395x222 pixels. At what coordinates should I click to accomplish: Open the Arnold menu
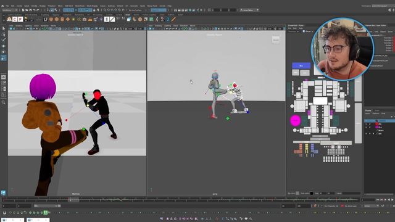(162, 6)
